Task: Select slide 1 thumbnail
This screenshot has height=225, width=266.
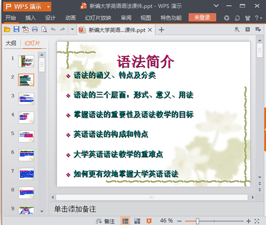Action: point(26,61)
